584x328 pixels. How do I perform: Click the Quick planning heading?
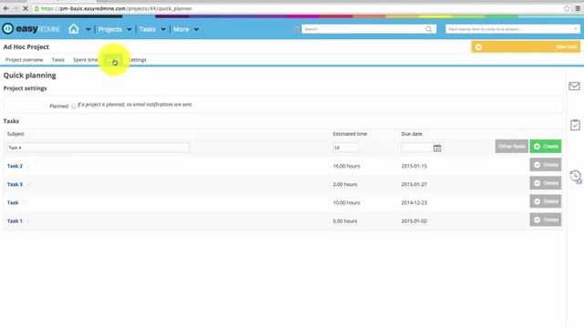click(x=30, y=76)
